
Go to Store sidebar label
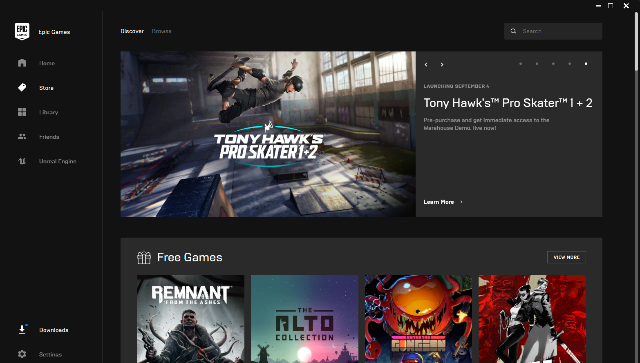(x=46, y=88)
